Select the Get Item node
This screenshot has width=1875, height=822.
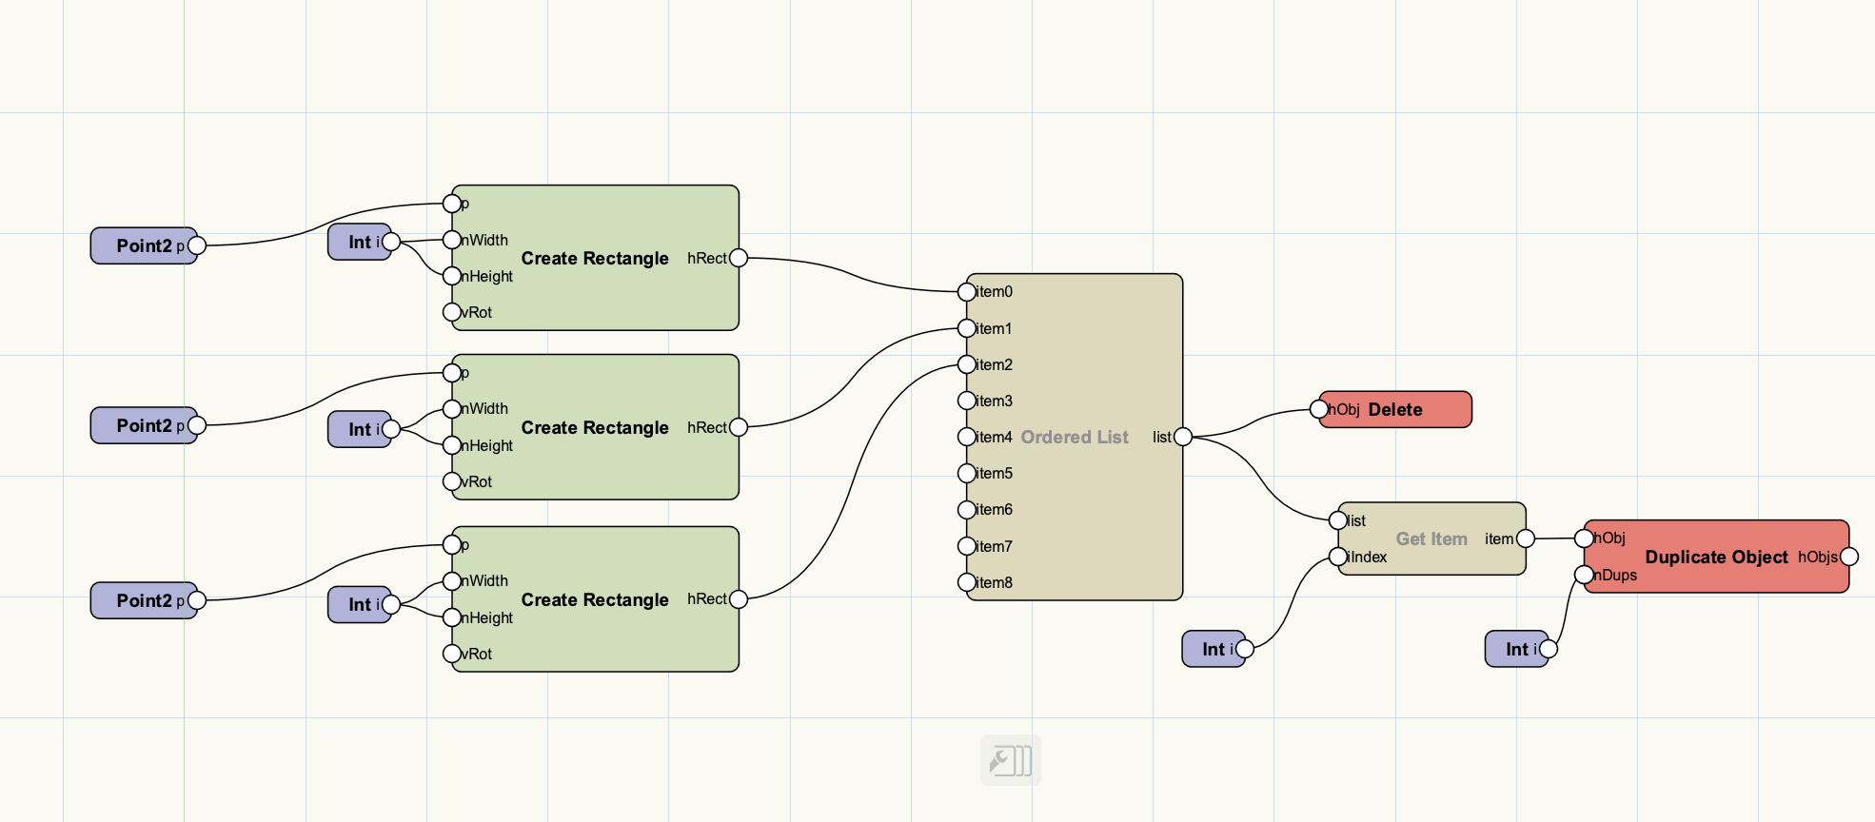pyautogui.click(x=1431, y=538)
